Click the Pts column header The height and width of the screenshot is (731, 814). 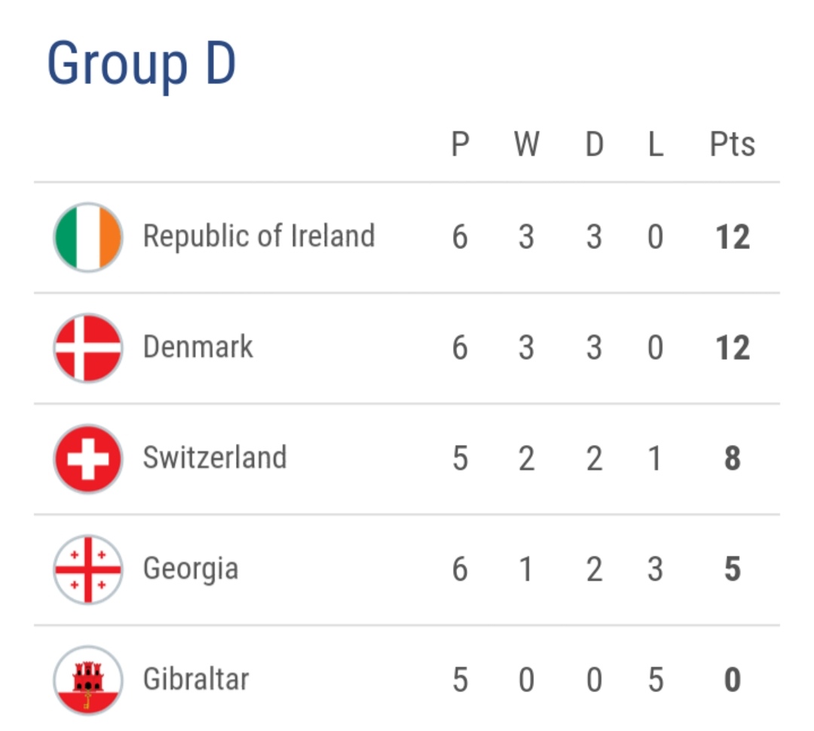tap(732, 144)
